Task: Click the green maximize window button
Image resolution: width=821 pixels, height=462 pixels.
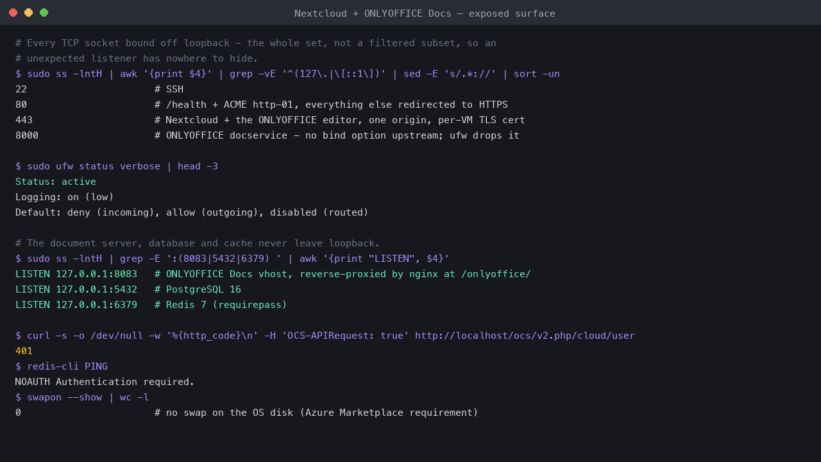Action: (x=44, y=13)
